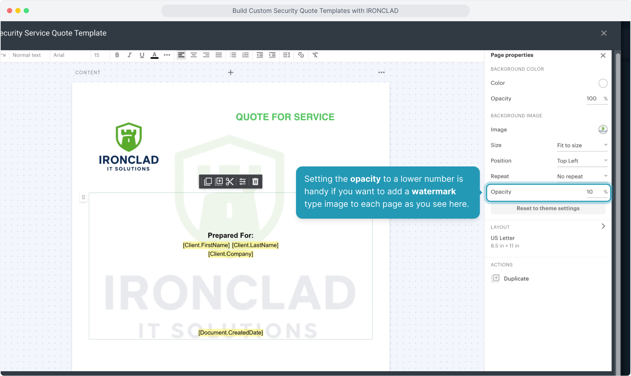Click Duplicate under Actions
Image resolution: width=631 pixels, height=376 pixels.
click(x=516, y=279)
